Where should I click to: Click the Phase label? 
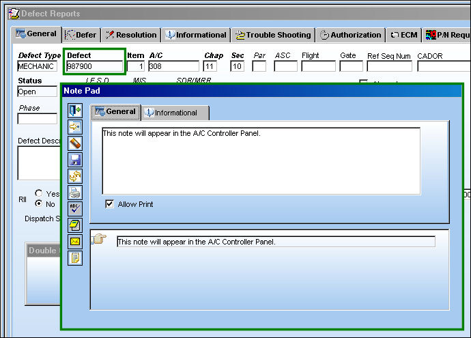(x=29, y=108)
